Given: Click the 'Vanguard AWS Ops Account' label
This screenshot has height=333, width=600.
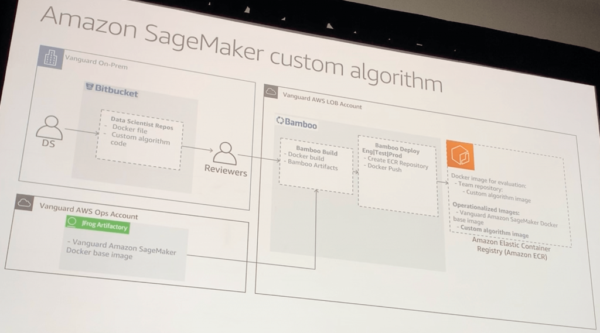Looking at the screenshot, I should [x=89, y=211].
